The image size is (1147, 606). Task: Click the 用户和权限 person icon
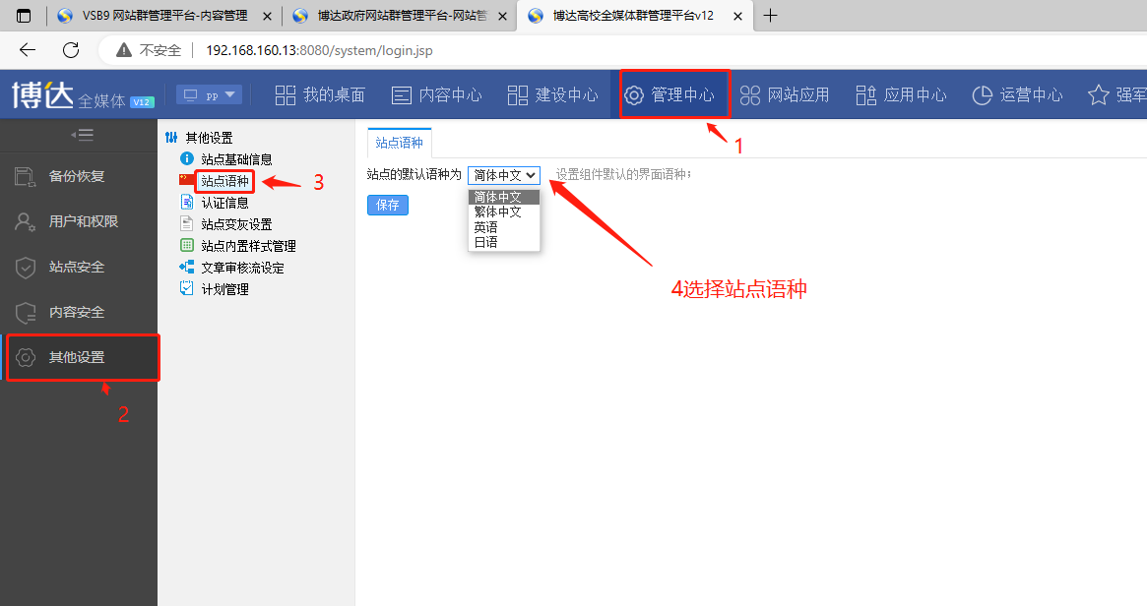click(x=25, y=221)
